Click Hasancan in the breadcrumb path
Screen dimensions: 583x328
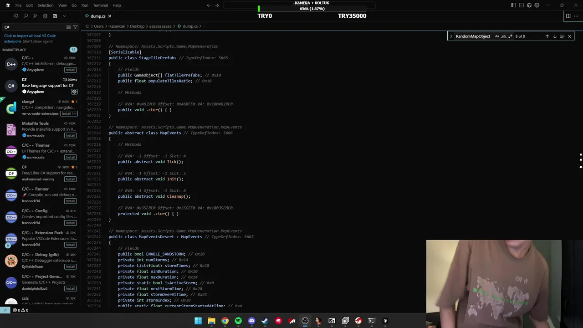coord(117,26)
